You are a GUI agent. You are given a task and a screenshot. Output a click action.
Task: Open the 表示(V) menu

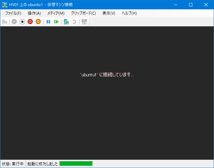(109, 13)
